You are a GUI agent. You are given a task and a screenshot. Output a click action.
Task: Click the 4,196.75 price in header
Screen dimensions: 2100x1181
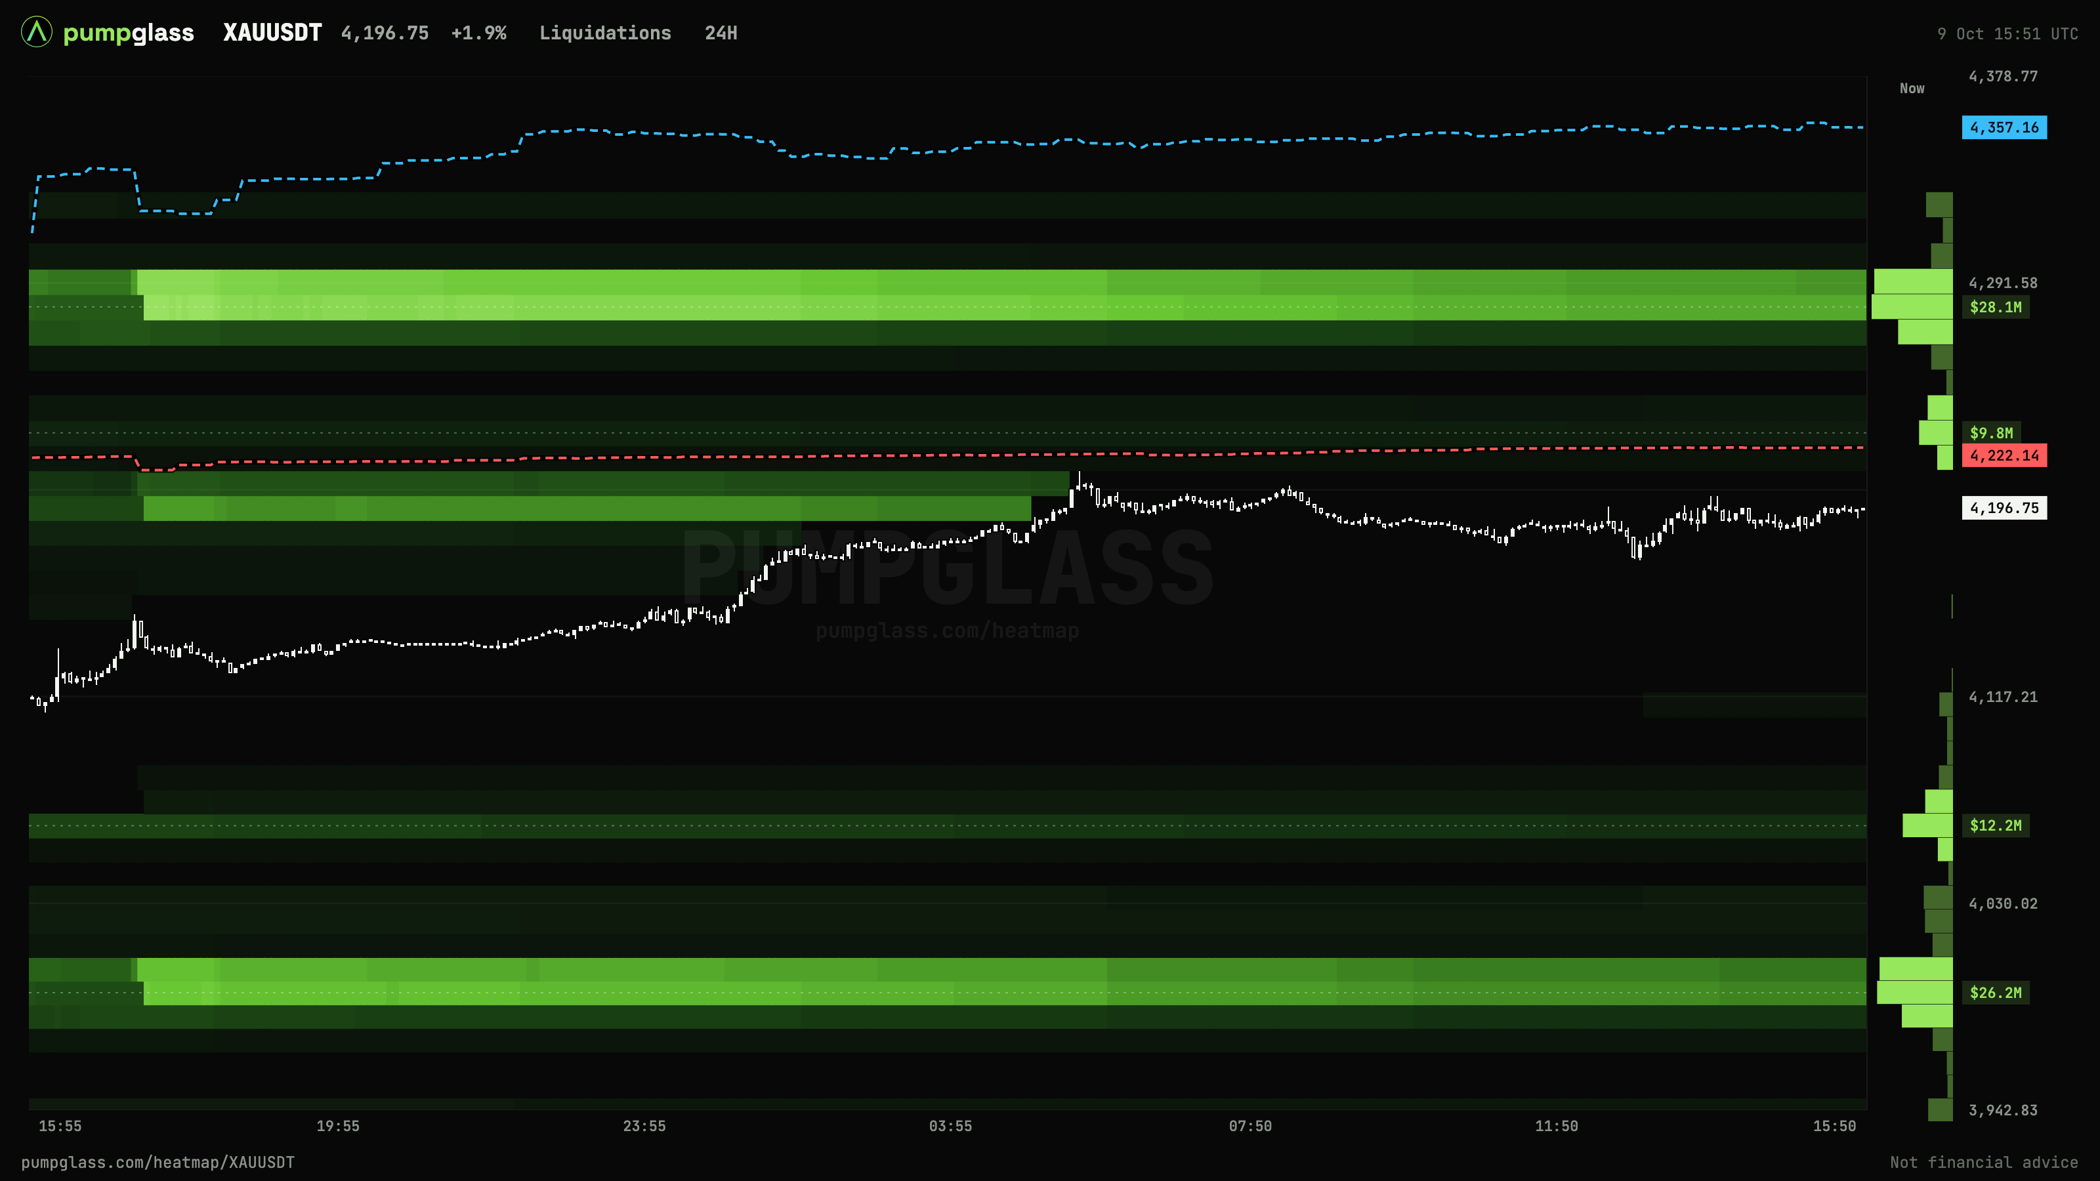385,33
